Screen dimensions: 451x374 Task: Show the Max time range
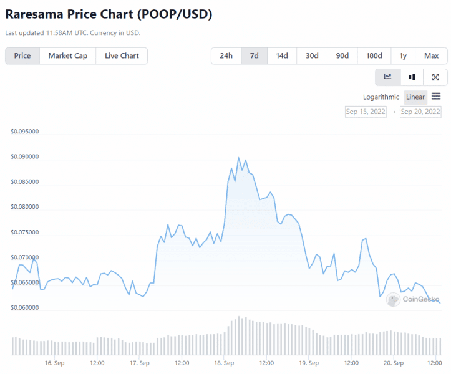(x=431, y=55)
